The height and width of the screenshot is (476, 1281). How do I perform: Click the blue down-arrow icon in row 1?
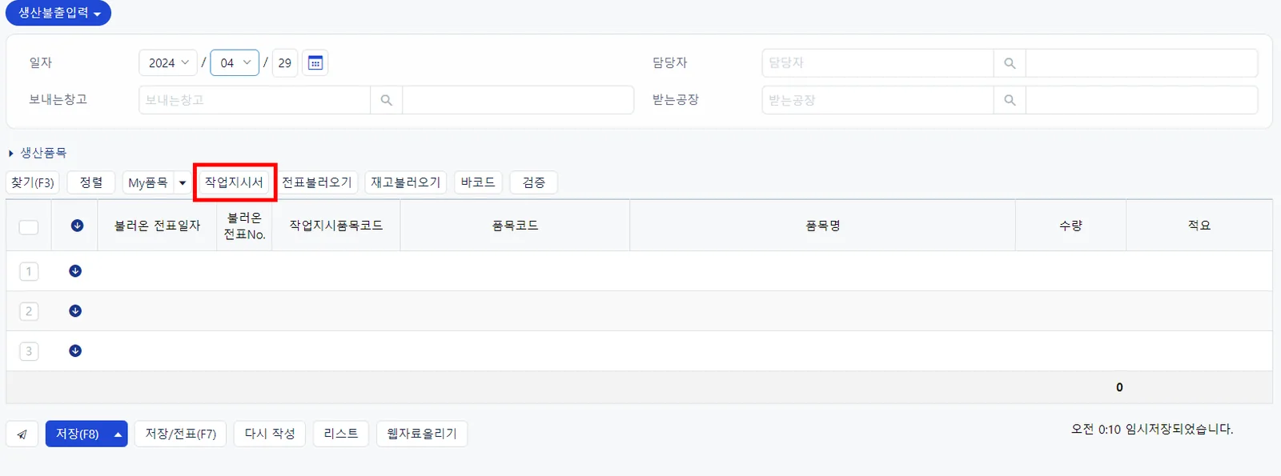pos(75,271)
